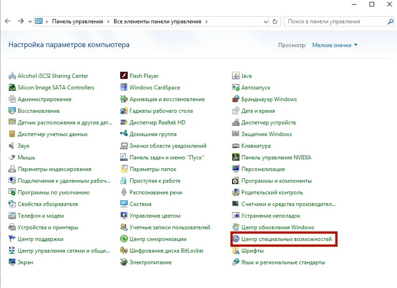
Task: Focus the Поиск в панели управления field
Action: [339, 21]
